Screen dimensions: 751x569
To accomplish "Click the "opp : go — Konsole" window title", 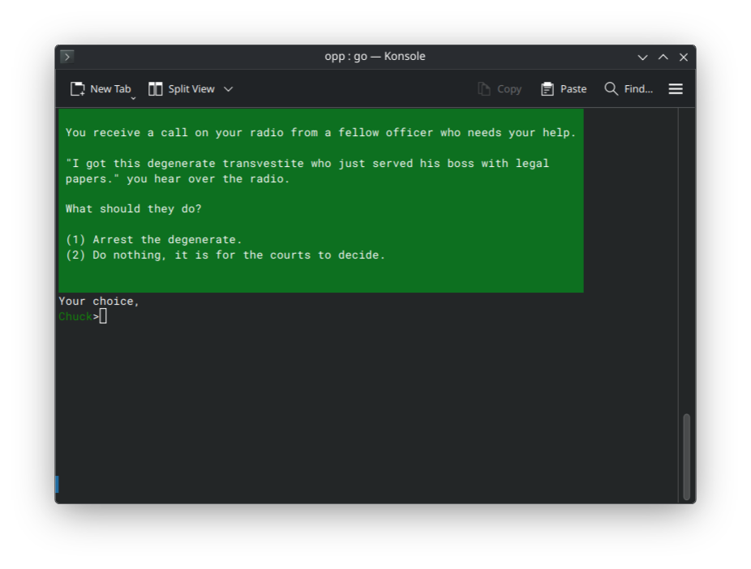I will (x=375, y=57).
